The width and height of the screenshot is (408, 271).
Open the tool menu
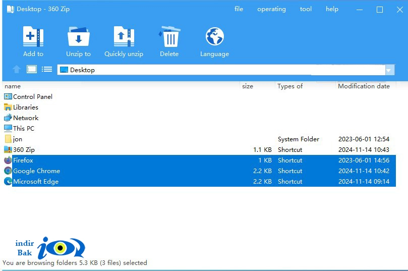coord(306,9)
